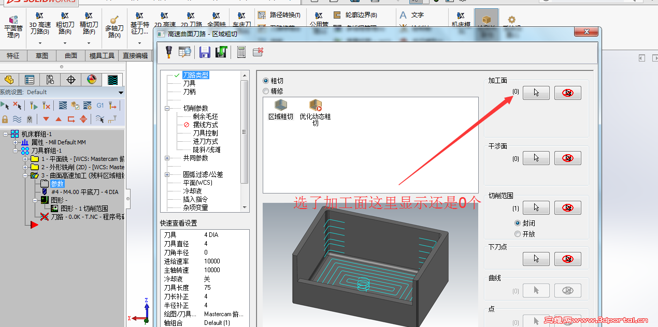Select the 优化动态粗切 toolpath type icon

point(315,113)
